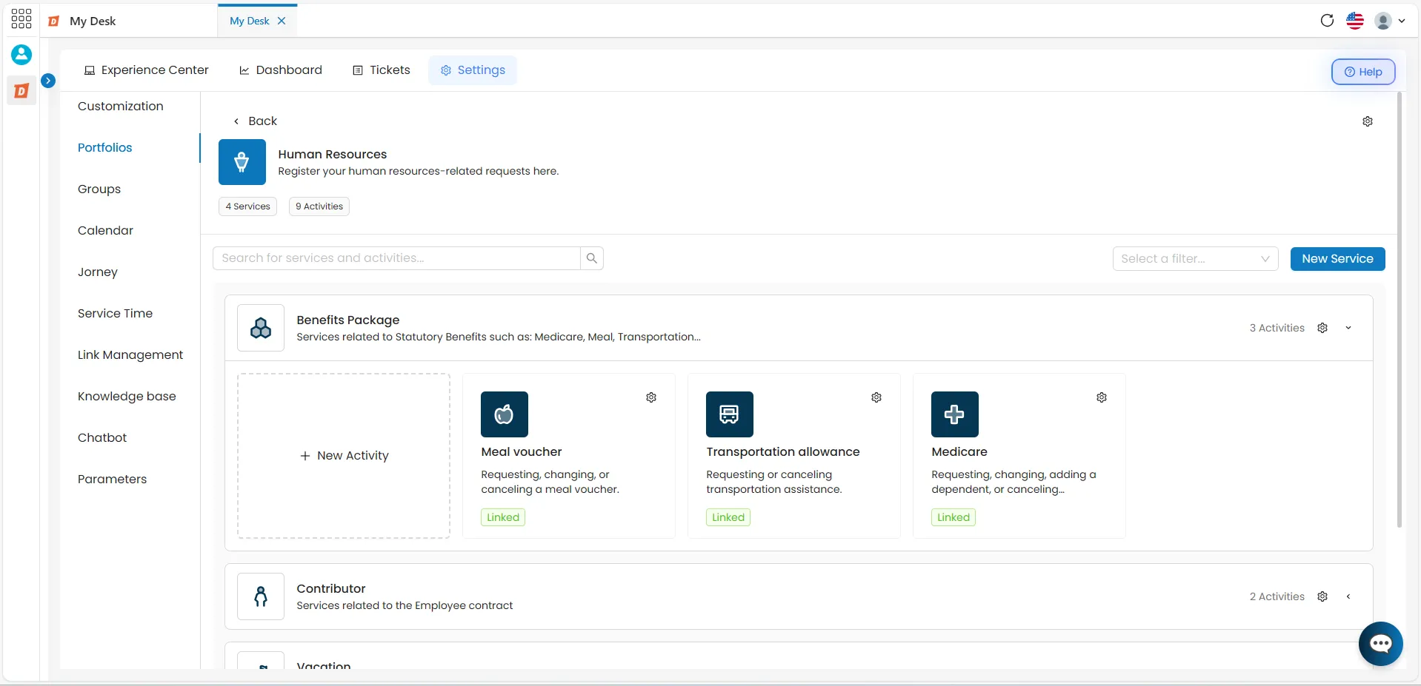This screenshot has height=686, width=1421.
Task: Open Meal voucher gear settings
Action: [651, 397]
